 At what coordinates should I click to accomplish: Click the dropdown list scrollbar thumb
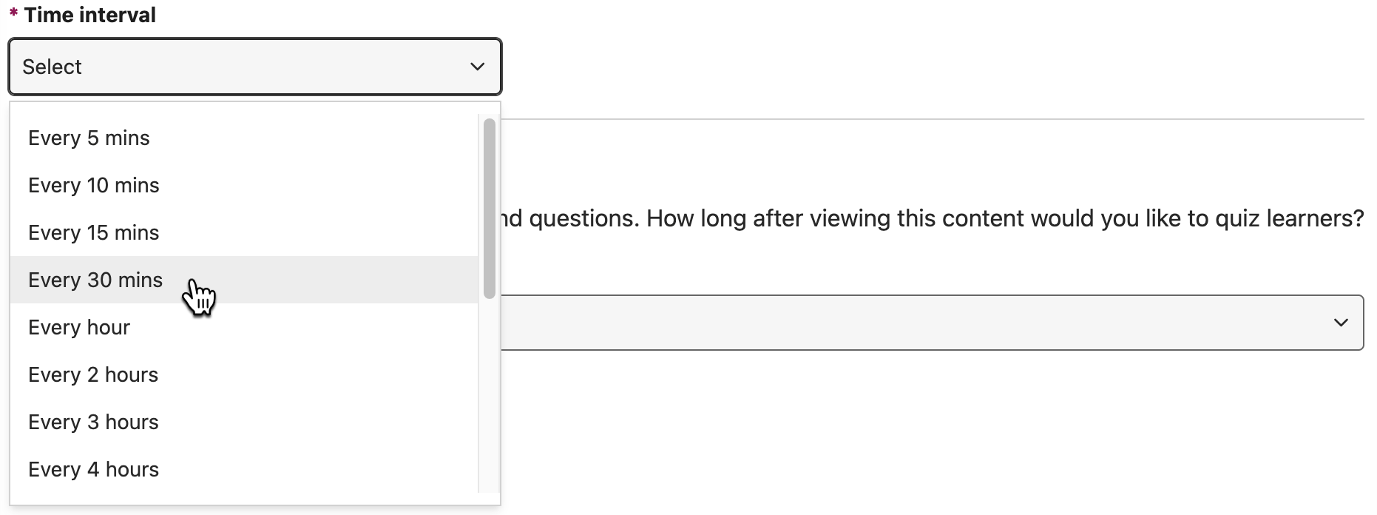tap(489, 207)
